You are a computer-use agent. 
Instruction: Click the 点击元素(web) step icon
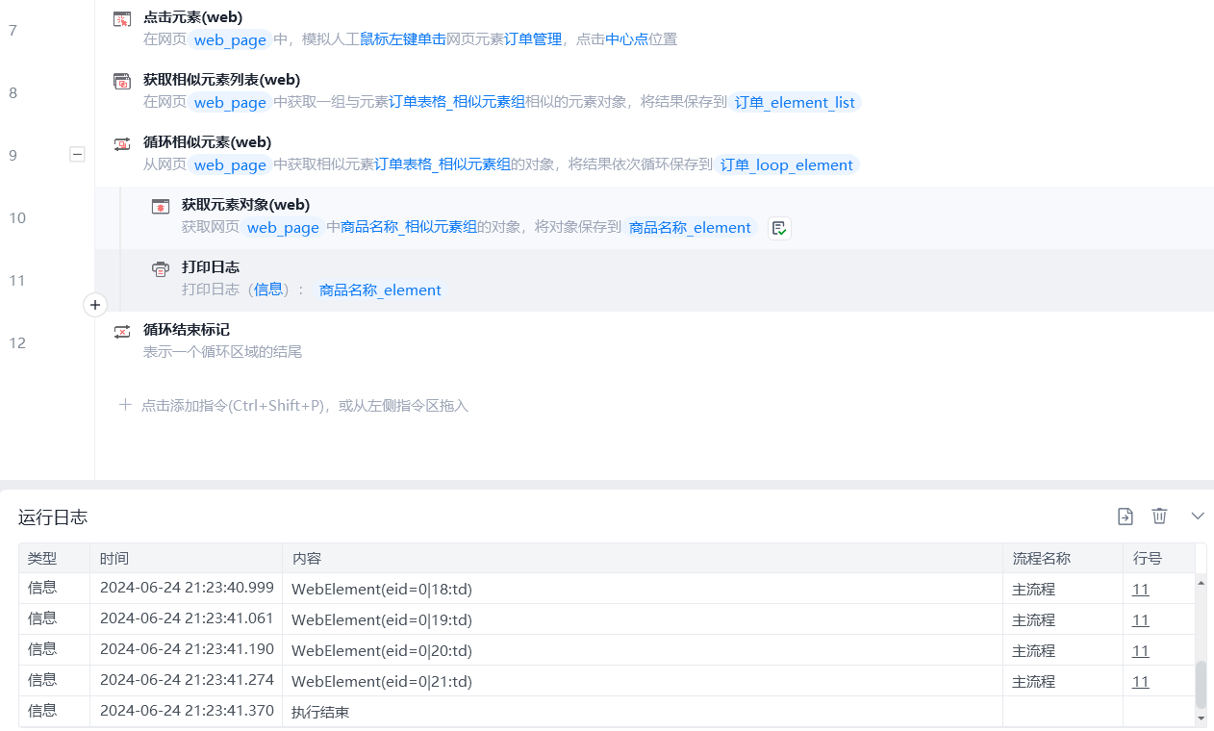click(122, 18)
